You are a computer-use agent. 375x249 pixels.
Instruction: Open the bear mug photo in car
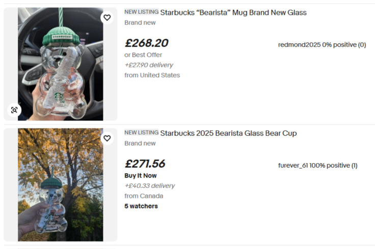(60, 64)
